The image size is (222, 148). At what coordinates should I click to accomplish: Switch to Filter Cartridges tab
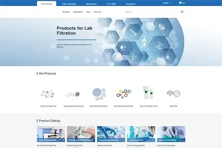pyautogui.click(x=69, y=4)
